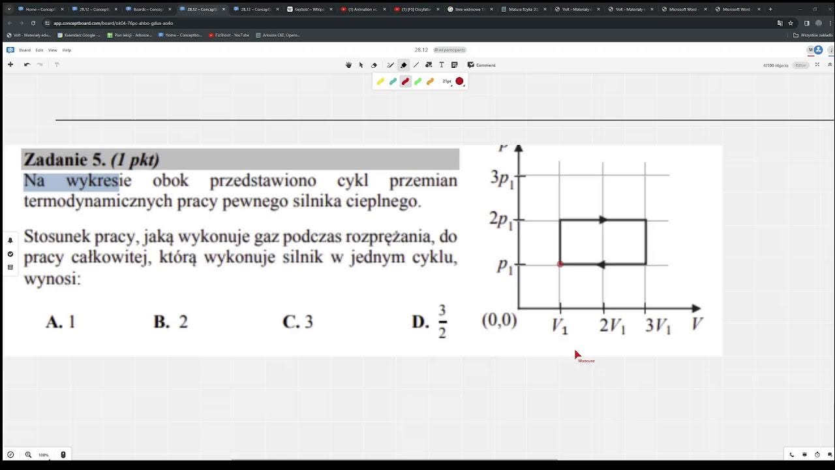Open a new browser tab
The height and width of the screenshot is (470, 835).
pos(770,9)
